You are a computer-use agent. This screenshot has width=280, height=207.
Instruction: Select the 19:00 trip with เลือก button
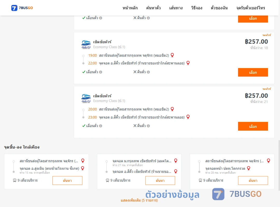pos(253,72)
